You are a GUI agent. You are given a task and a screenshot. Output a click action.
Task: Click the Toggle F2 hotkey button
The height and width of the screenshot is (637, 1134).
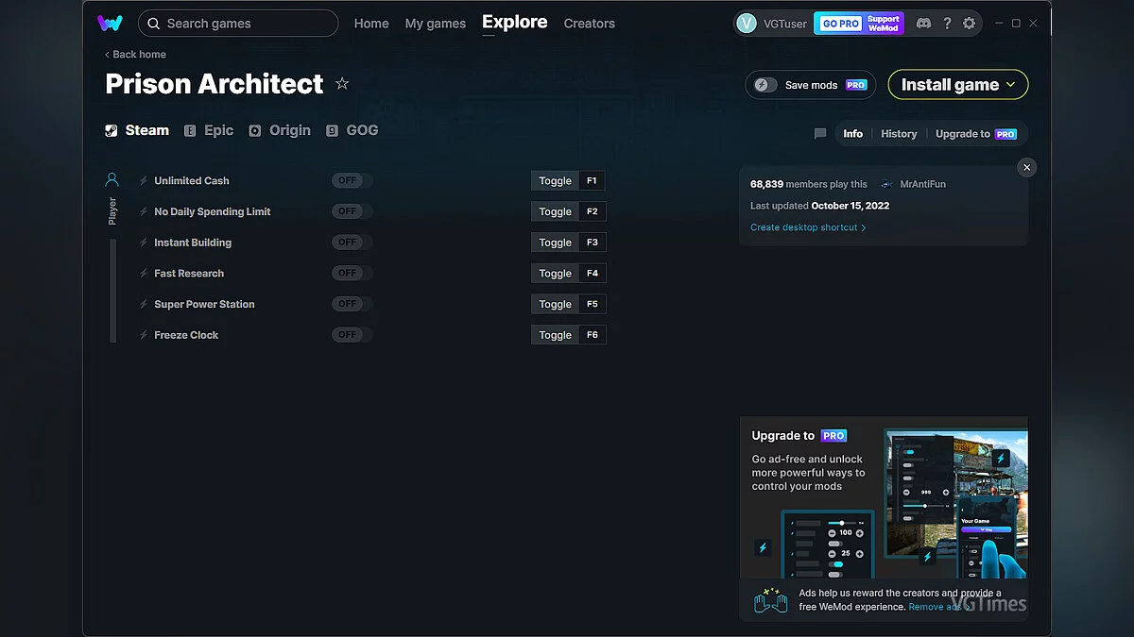tap(568, 211)
